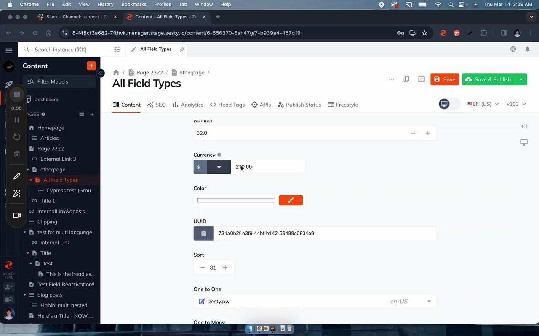Open the Analytics tab
539x336 pixels.
(x=188, y=105)
